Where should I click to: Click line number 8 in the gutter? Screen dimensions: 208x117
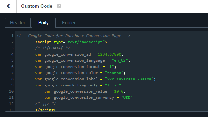point(12,79)
